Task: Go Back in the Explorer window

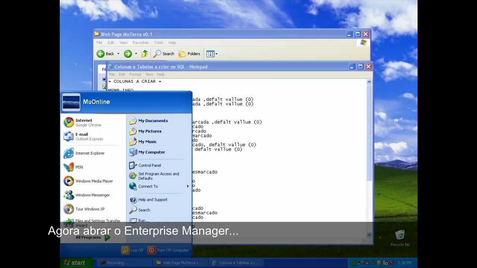Action: [106, 54]
